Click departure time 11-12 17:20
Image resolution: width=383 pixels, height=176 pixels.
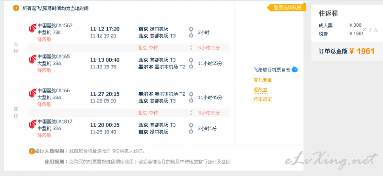click(x=105, y=29)
